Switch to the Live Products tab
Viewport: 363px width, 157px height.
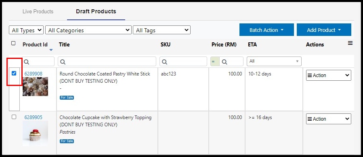coord(38,11)
